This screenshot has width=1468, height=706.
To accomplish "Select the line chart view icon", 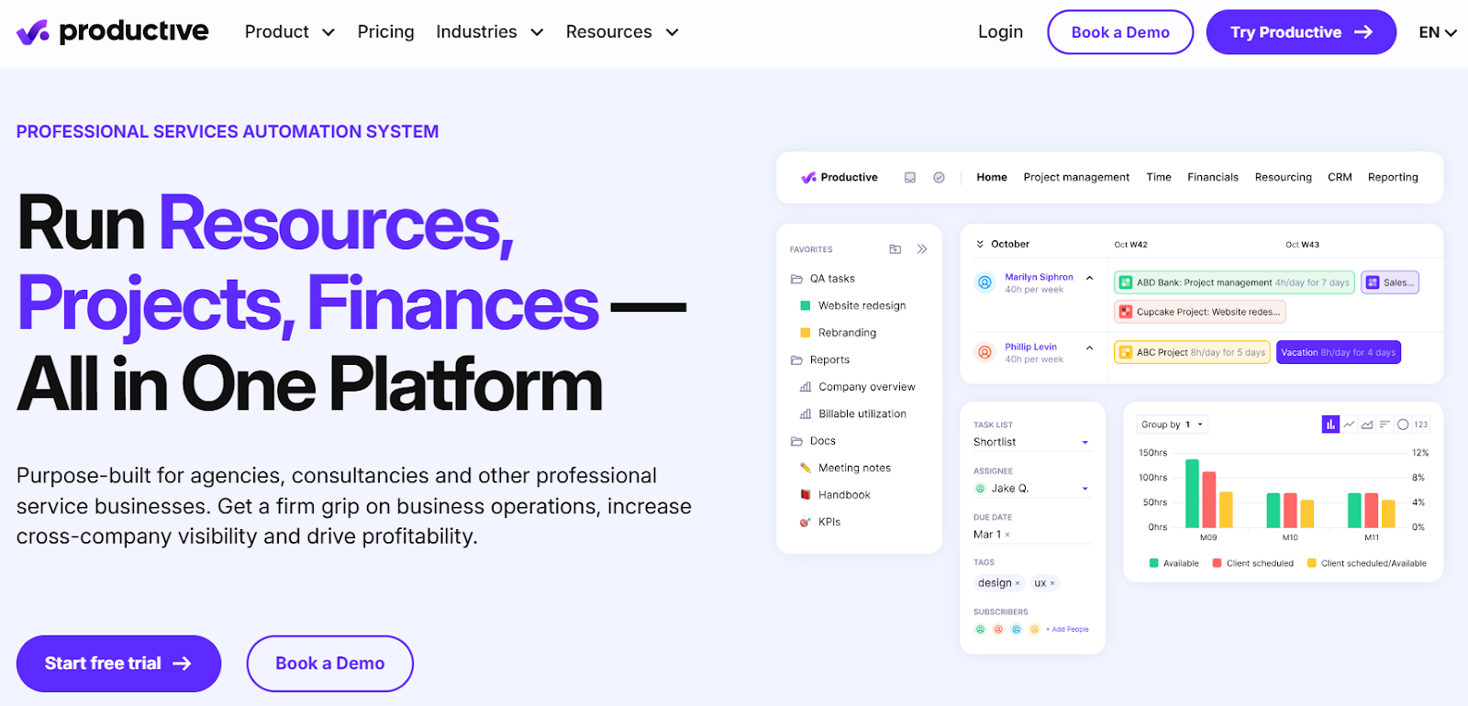I will coord(1349,425).
